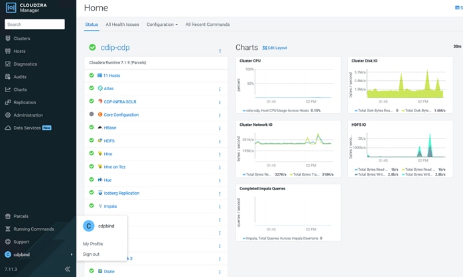The image size is (463, 277).
Task: Click the 7.11.3 version text
Action: point(11,269)
